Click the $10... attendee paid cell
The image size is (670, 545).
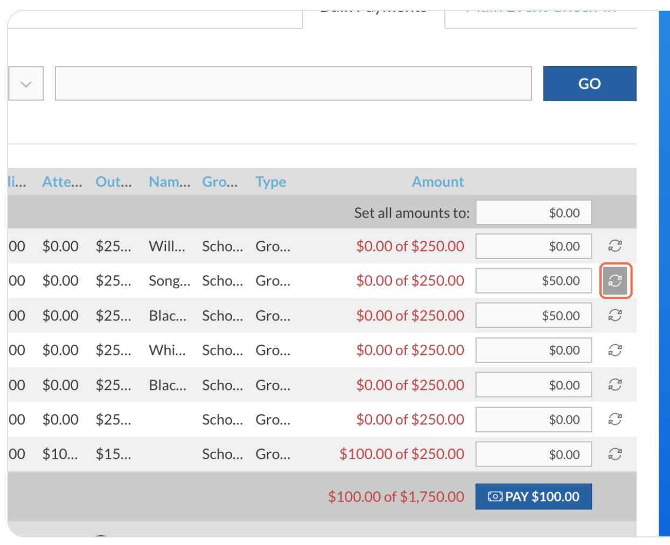[x=60, y=455]
